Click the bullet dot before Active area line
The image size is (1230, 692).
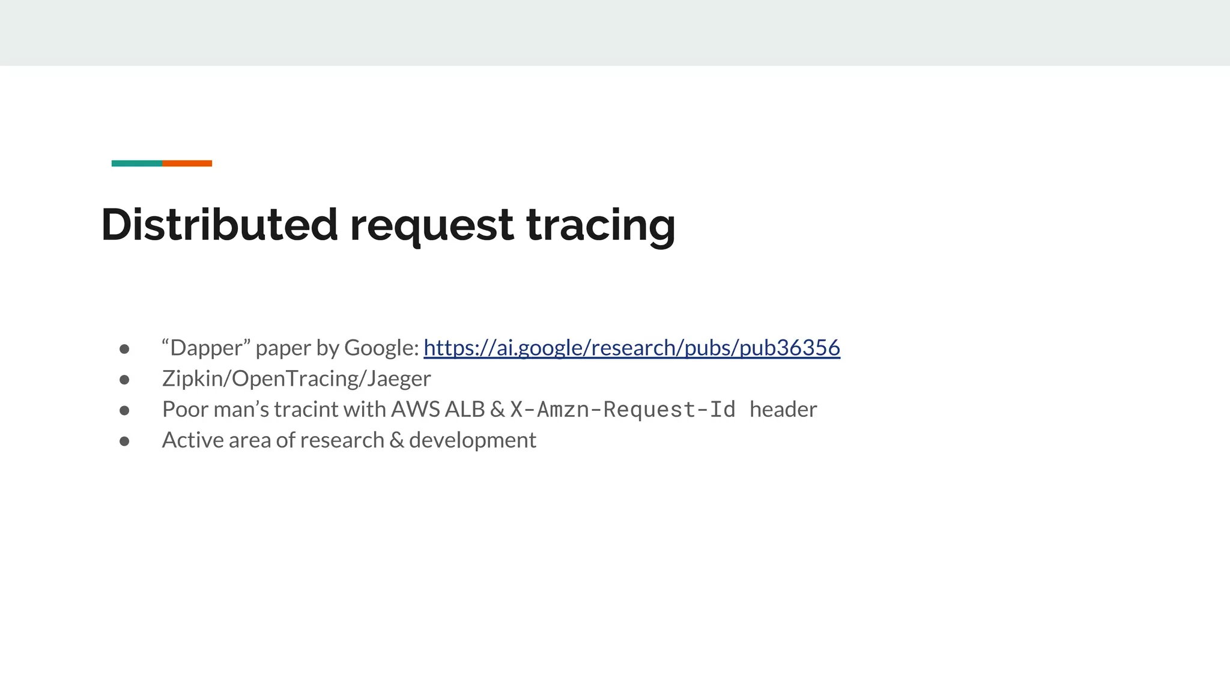pyautogui.click(x=124, y=442)
